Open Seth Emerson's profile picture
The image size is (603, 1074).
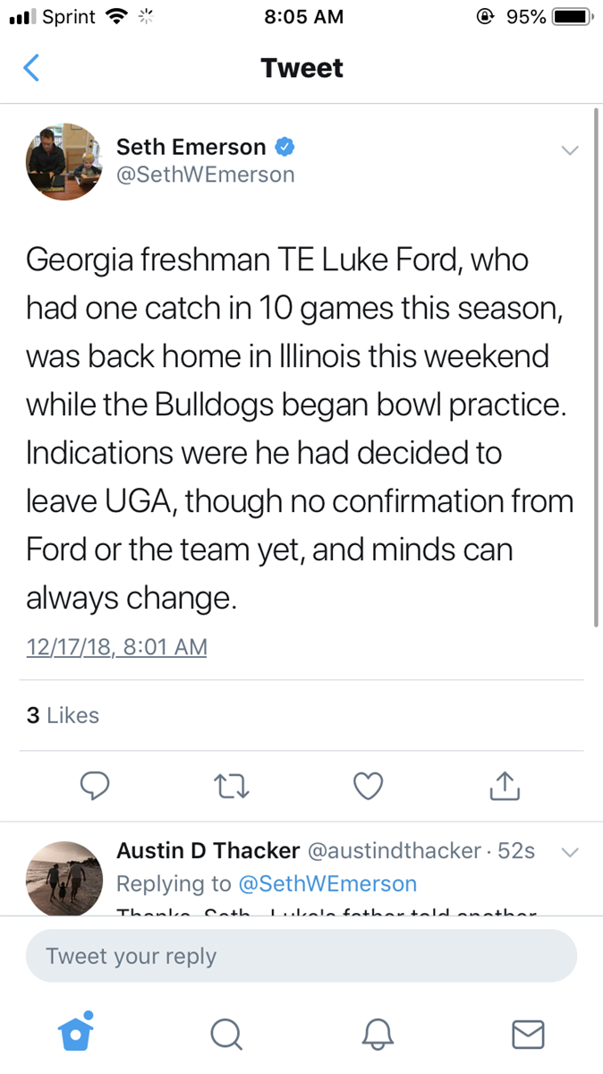point(64,161)
